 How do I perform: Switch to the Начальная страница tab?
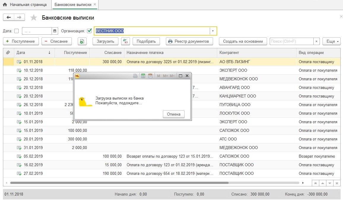coord(25,5)
